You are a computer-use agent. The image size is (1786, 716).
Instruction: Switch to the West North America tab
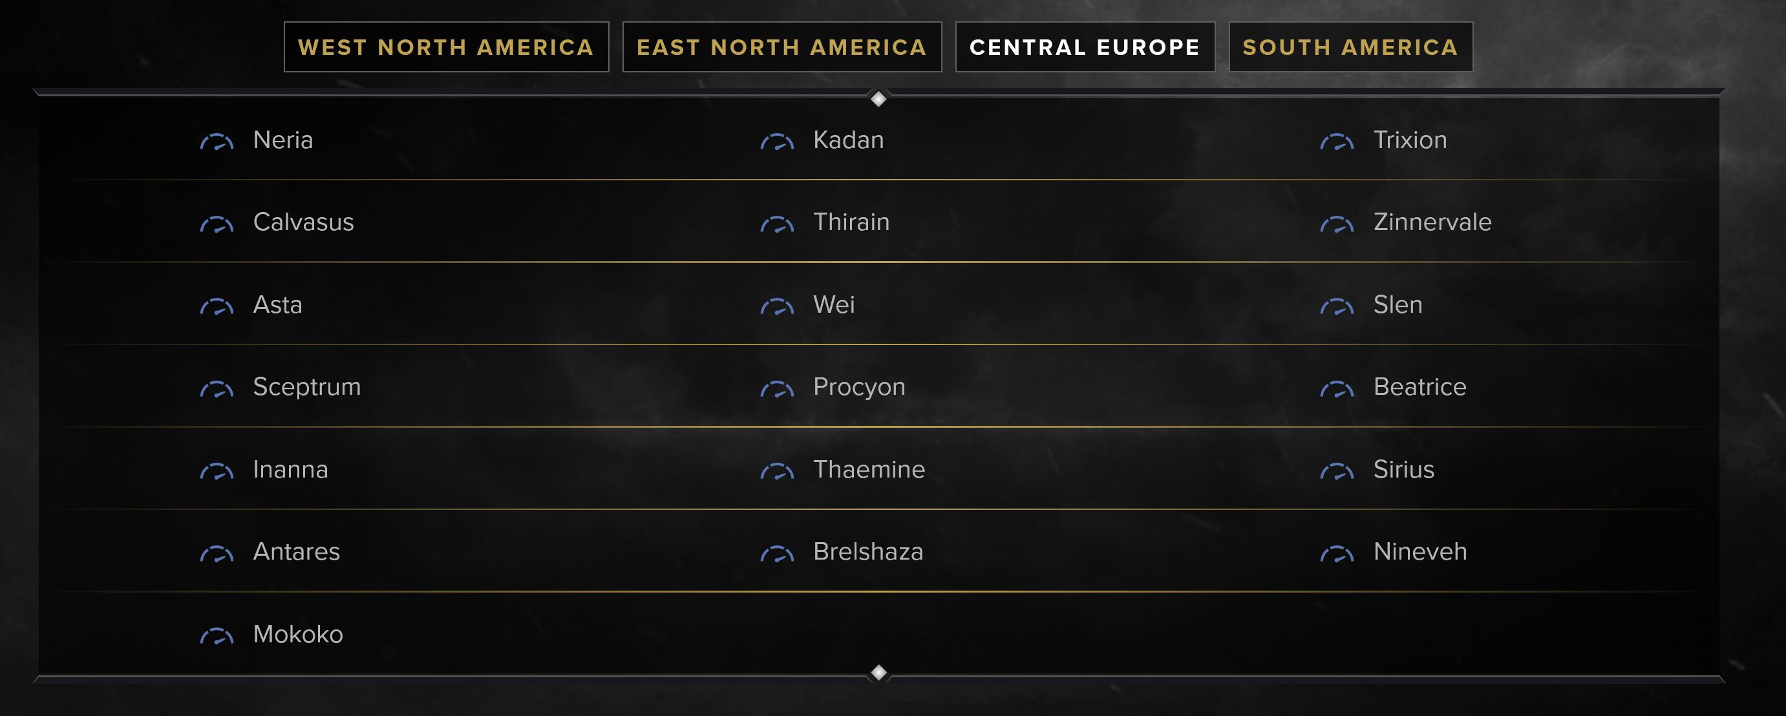(x=446, y=47)
